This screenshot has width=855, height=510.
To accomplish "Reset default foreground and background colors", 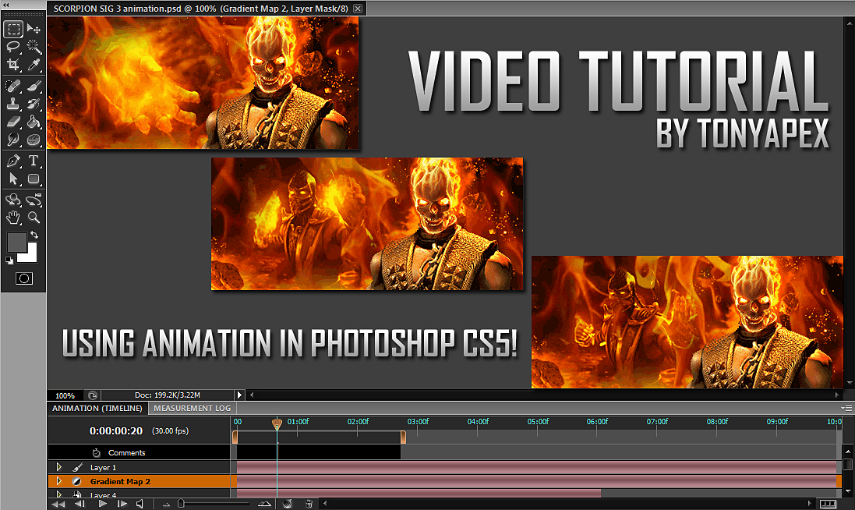I will pyautogui.click(x=9, y=260).
